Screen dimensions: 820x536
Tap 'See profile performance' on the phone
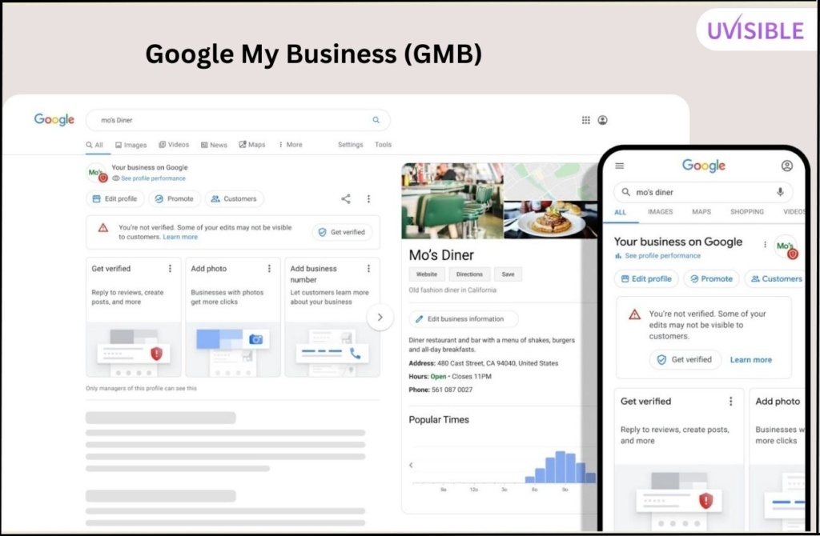click(657, 256)
